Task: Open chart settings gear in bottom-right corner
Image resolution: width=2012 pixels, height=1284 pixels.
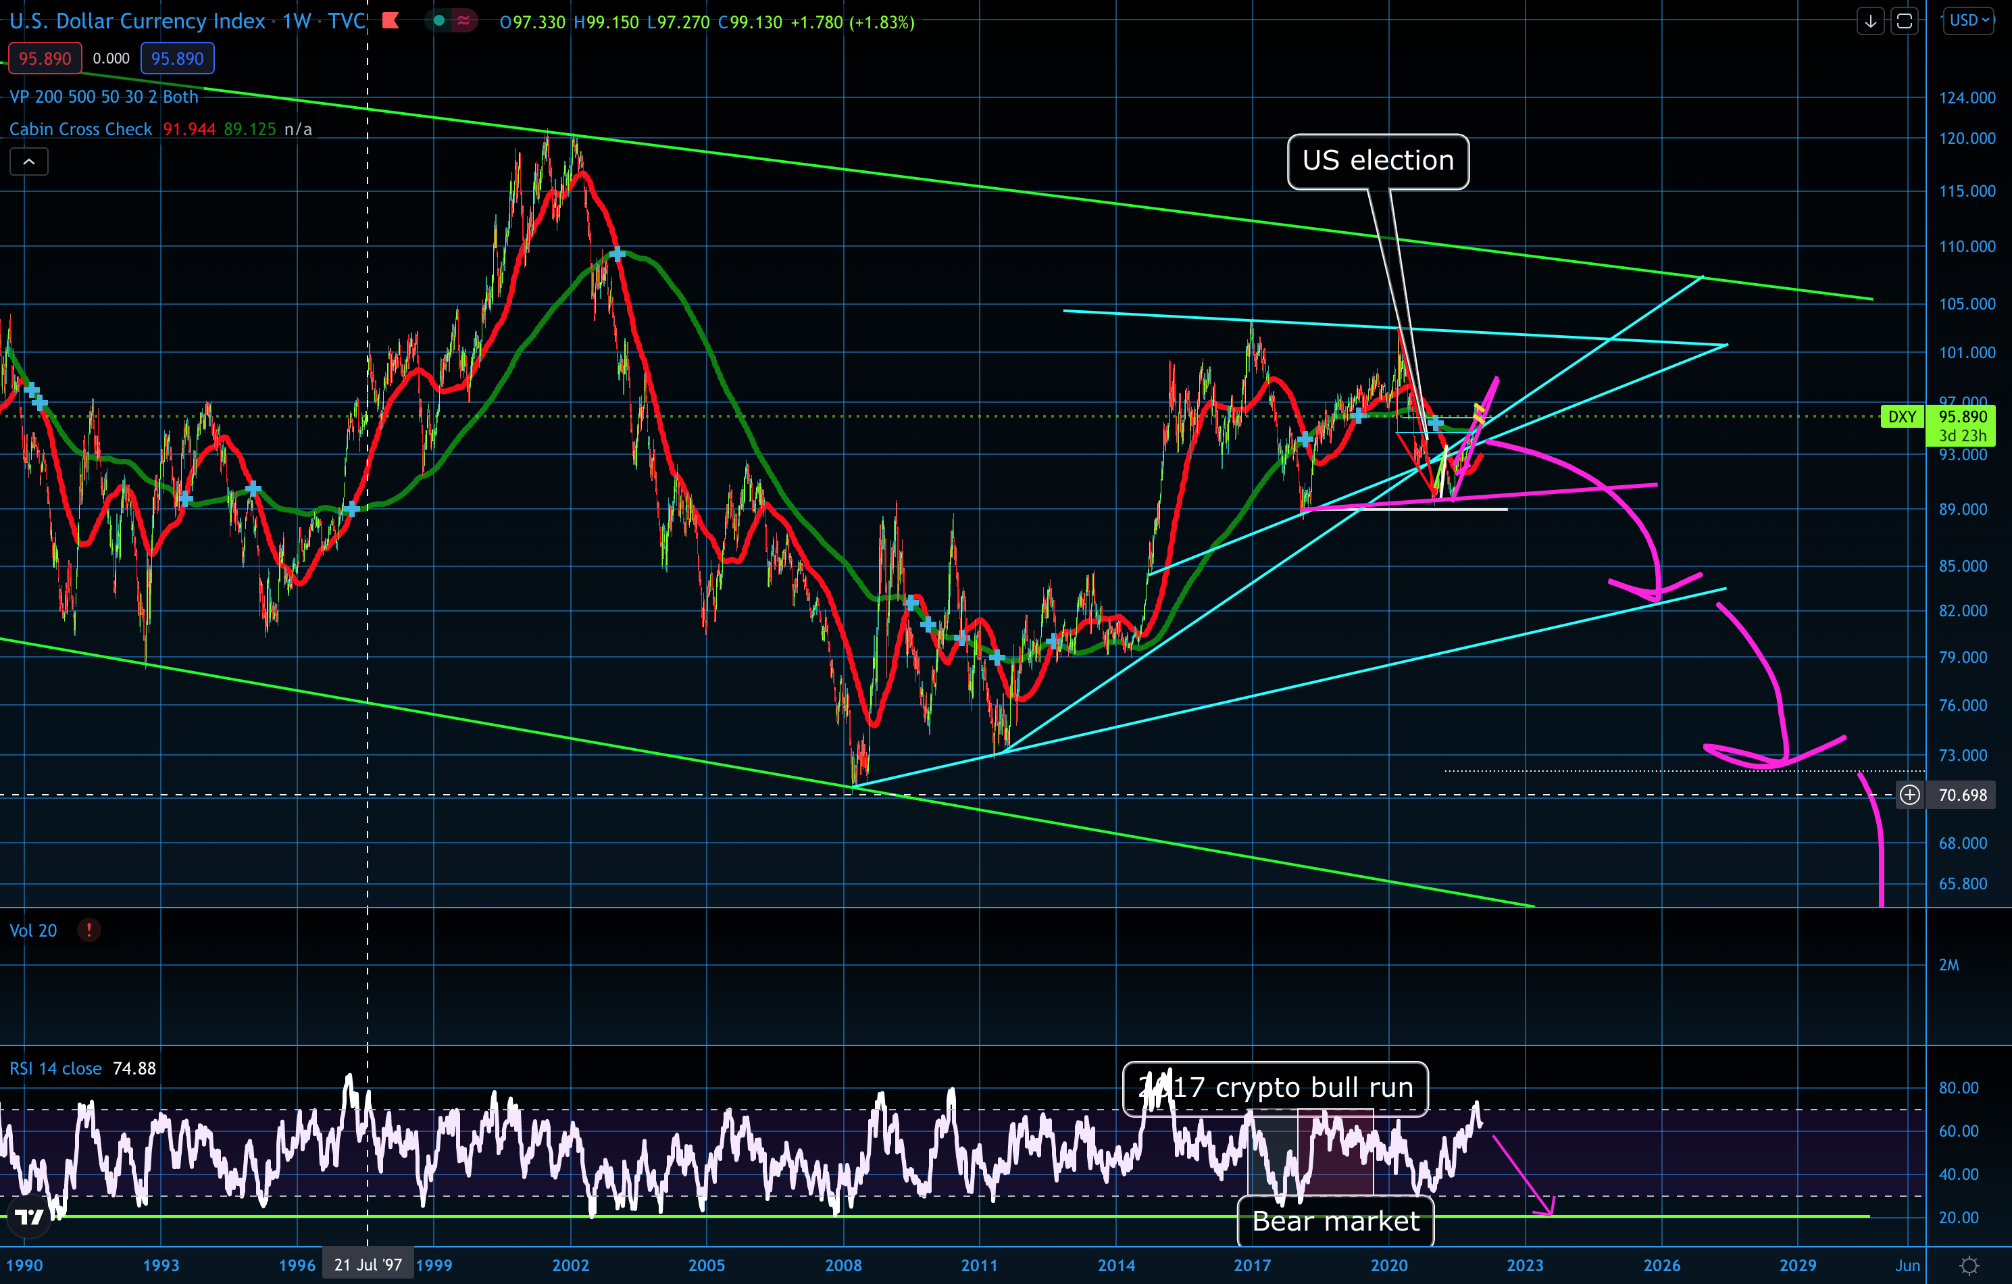Action: [1969, 1265]
